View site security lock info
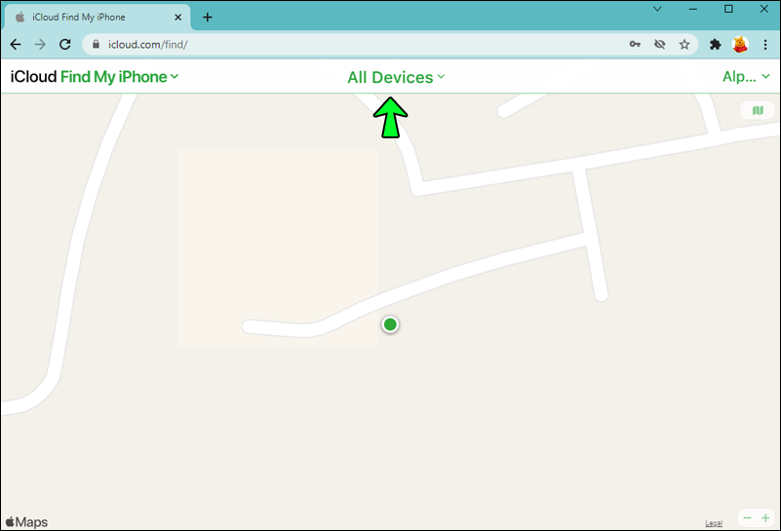 pos(97,44)
